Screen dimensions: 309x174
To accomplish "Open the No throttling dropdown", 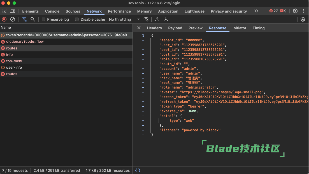I will [124, 19].
